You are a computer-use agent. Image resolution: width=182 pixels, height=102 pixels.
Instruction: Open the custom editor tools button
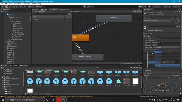click(25, 7)
